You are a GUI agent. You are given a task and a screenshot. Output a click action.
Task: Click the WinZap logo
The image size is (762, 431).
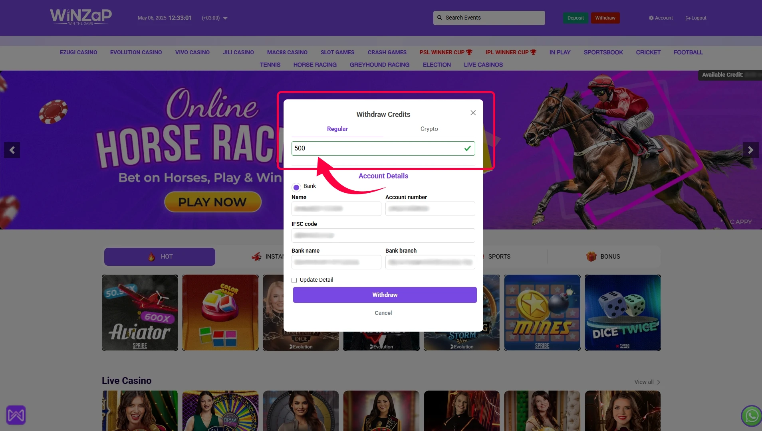tap(81, 17)
